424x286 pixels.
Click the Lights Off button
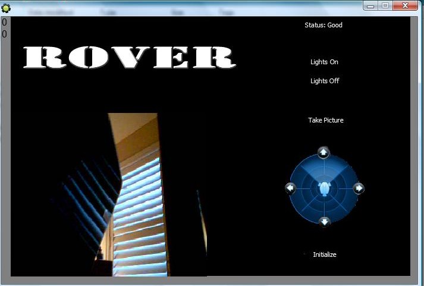pyautogui.click(x=325, y=81)
